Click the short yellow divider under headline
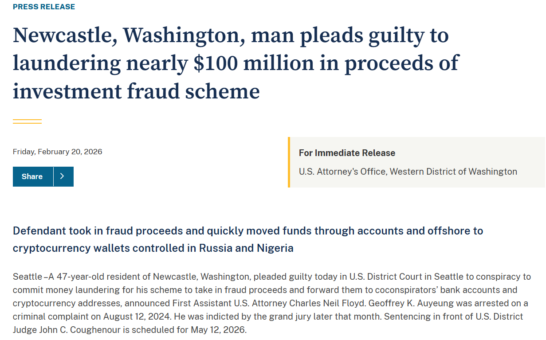Viewport: 546px width, 340px height. (27, 121)
